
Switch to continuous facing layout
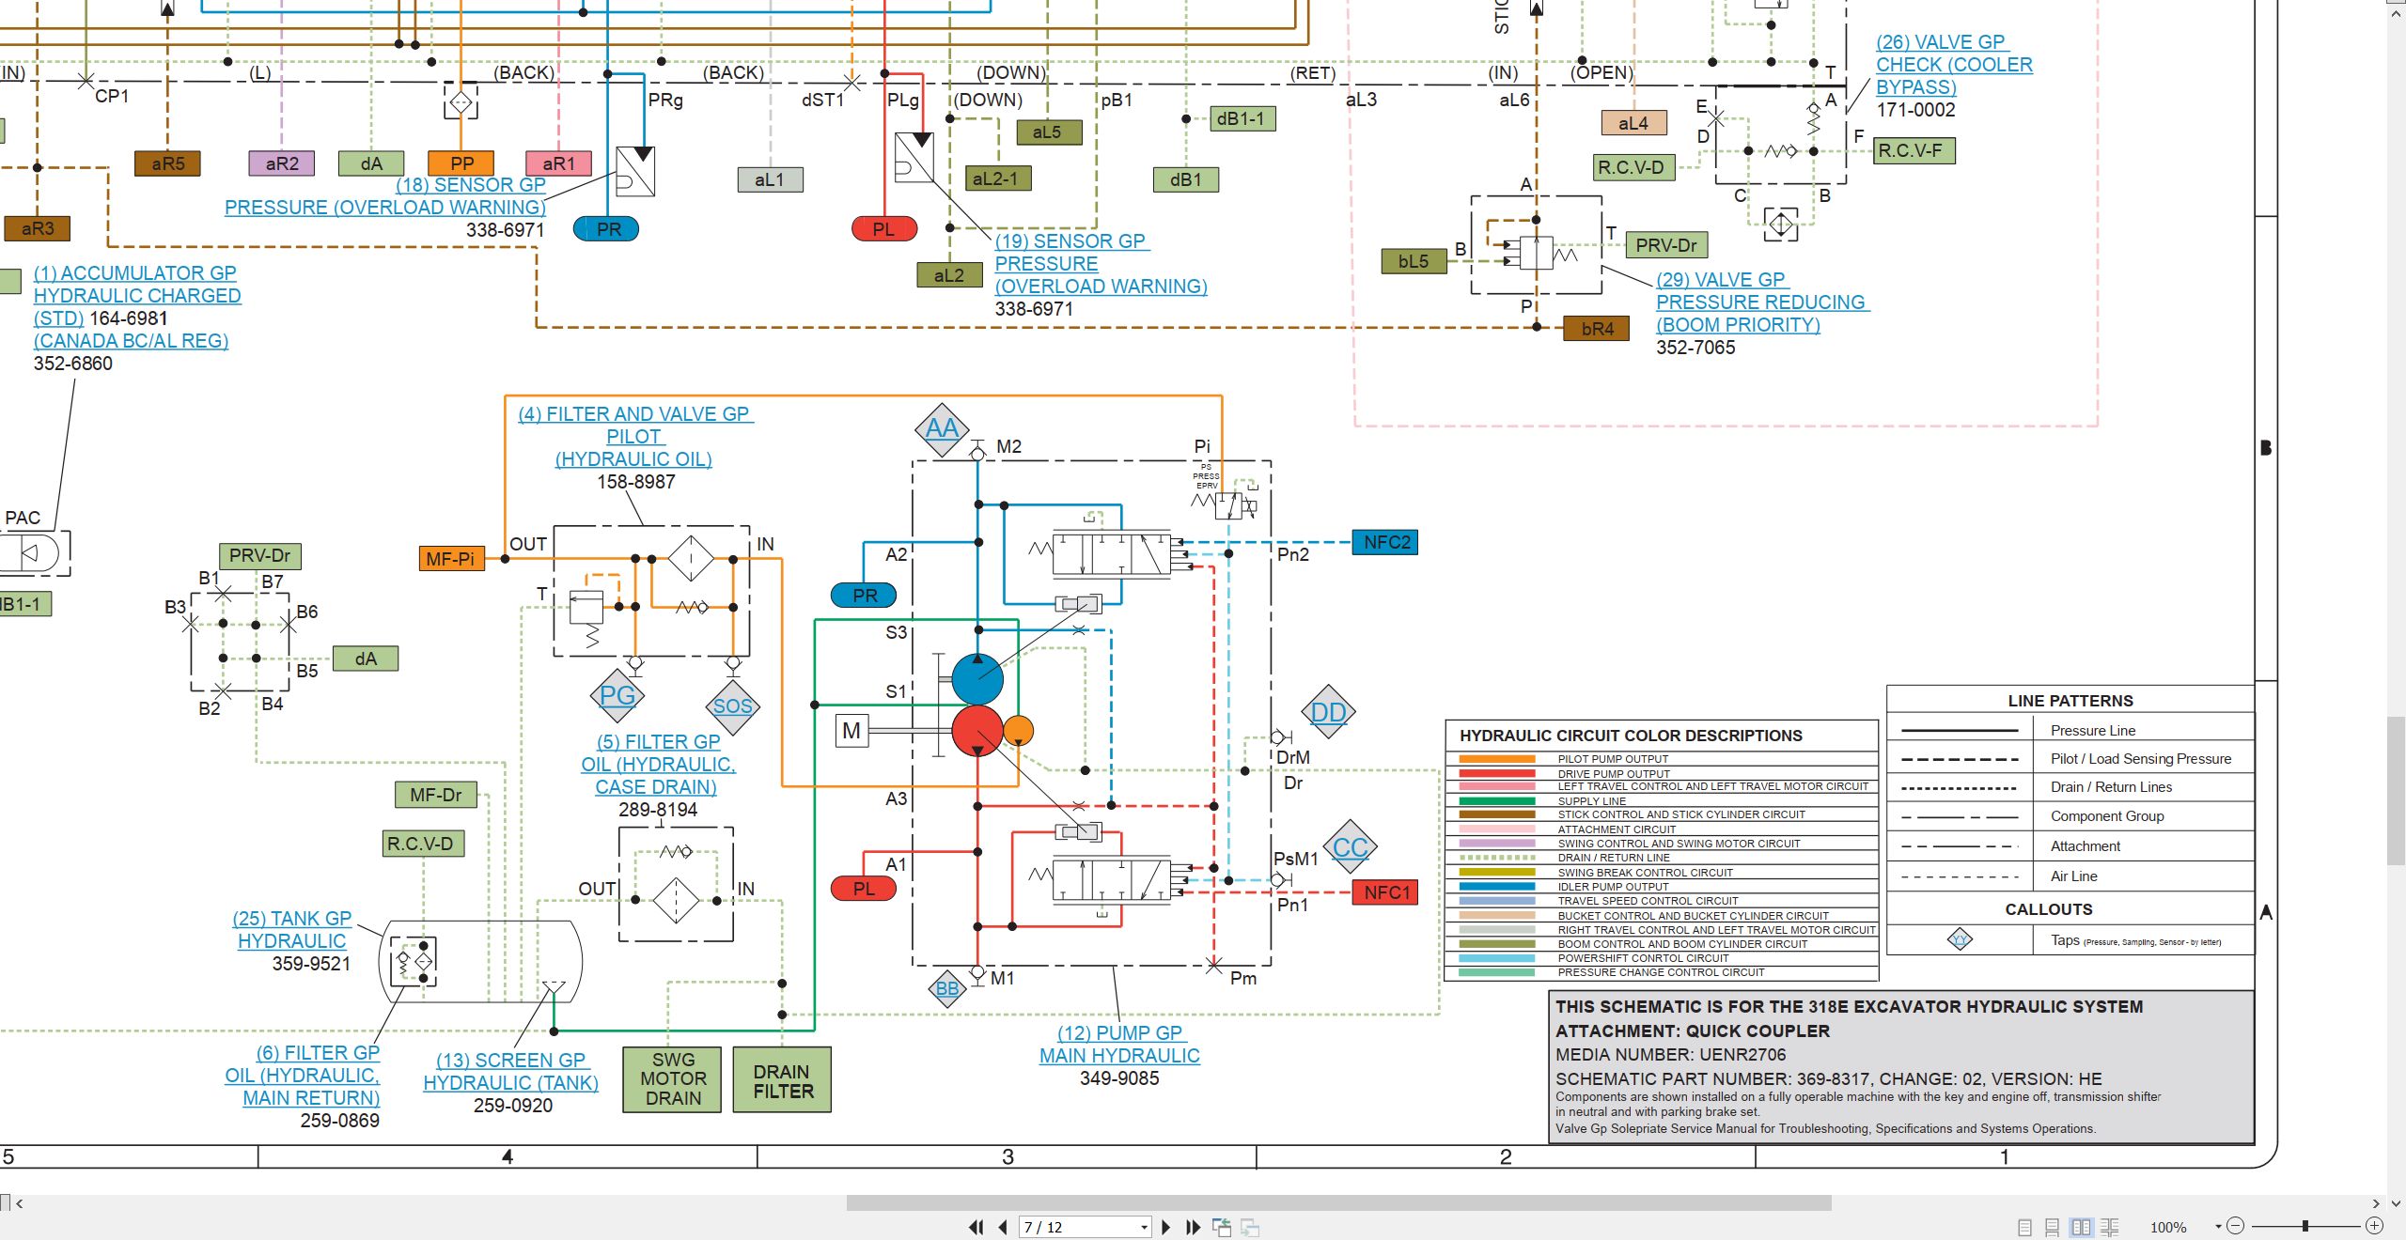coord(2110,1227)
